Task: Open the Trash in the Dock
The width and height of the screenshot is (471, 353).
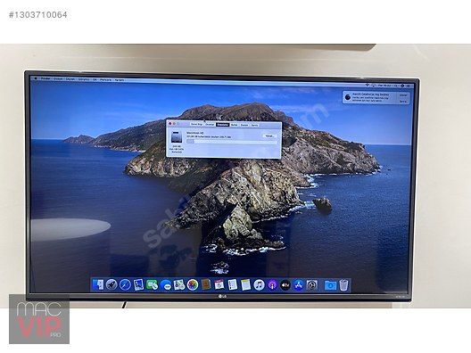Action: [x=344, y=285]
